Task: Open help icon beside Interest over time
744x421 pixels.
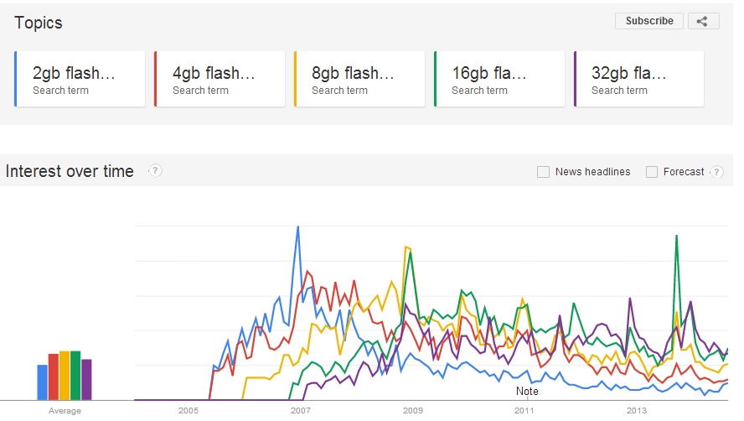Action: (155, 170)
